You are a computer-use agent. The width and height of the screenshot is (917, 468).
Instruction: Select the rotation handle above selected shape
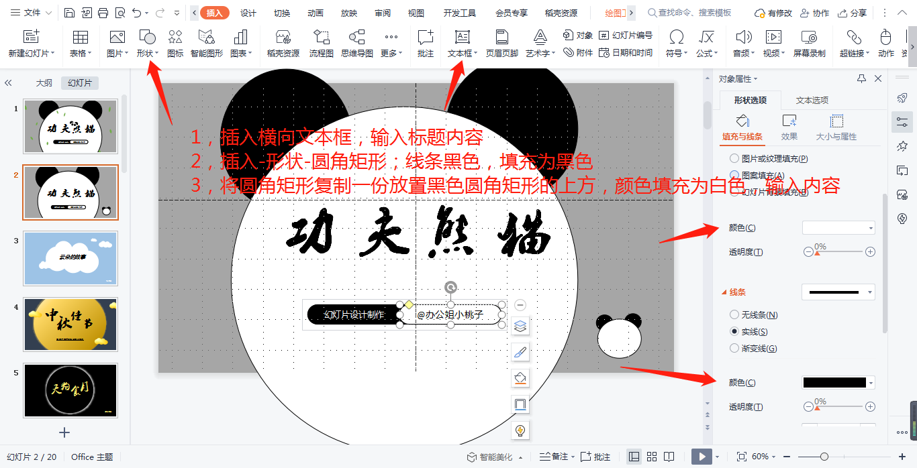pos(451,288)
